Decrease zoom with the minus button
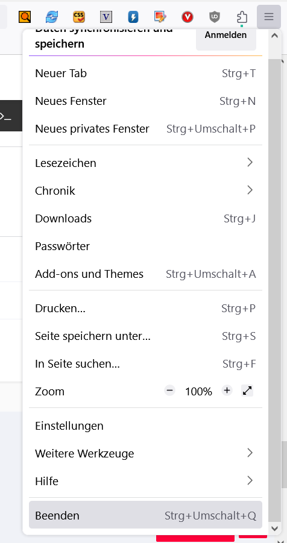The width and height of the screenshot is (287, 543). tap(169, 391)
